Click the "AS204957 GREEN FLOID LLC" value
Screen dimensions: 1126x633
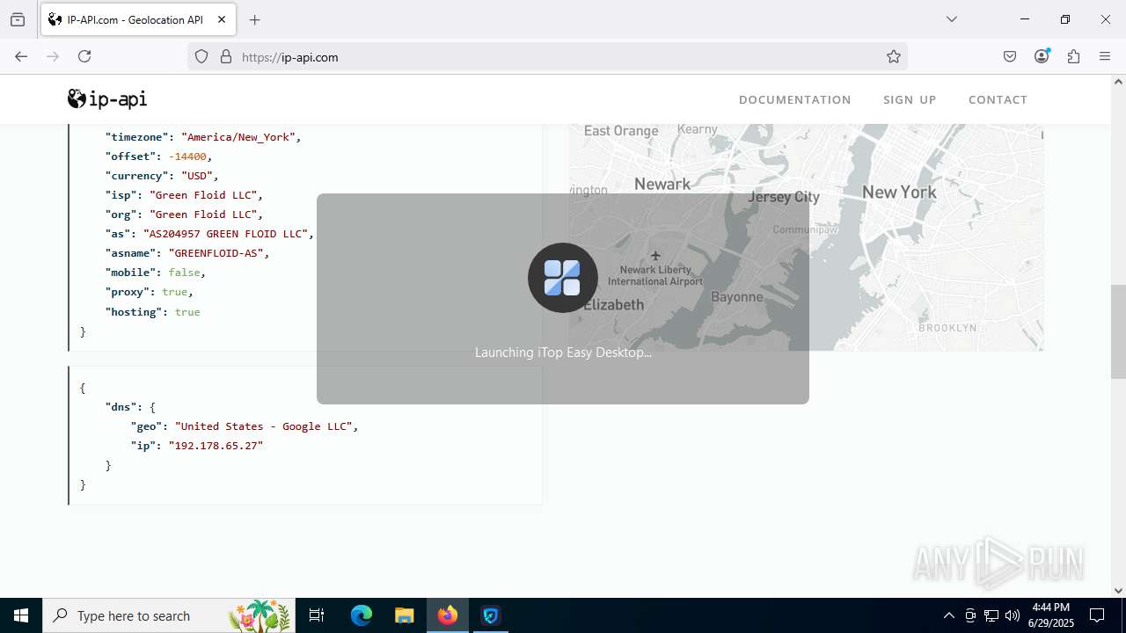[225, 234]
